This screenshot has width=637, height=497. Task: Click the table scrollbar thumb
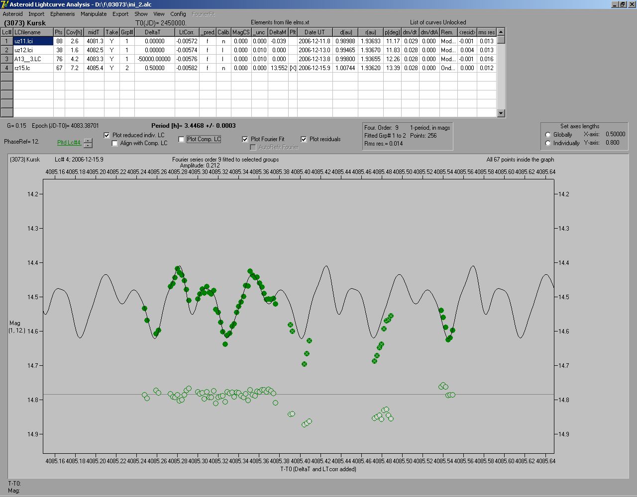point(501,40)
